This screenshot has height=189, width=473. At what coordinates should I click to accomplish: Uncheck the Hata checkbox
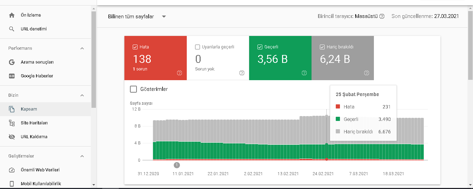click(135, 47)
